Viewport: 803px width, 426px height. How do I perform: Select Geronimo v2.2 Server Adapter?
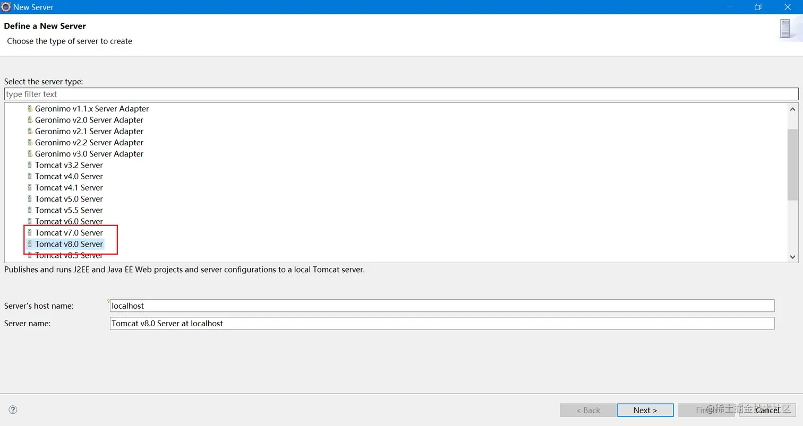point(89,142)
